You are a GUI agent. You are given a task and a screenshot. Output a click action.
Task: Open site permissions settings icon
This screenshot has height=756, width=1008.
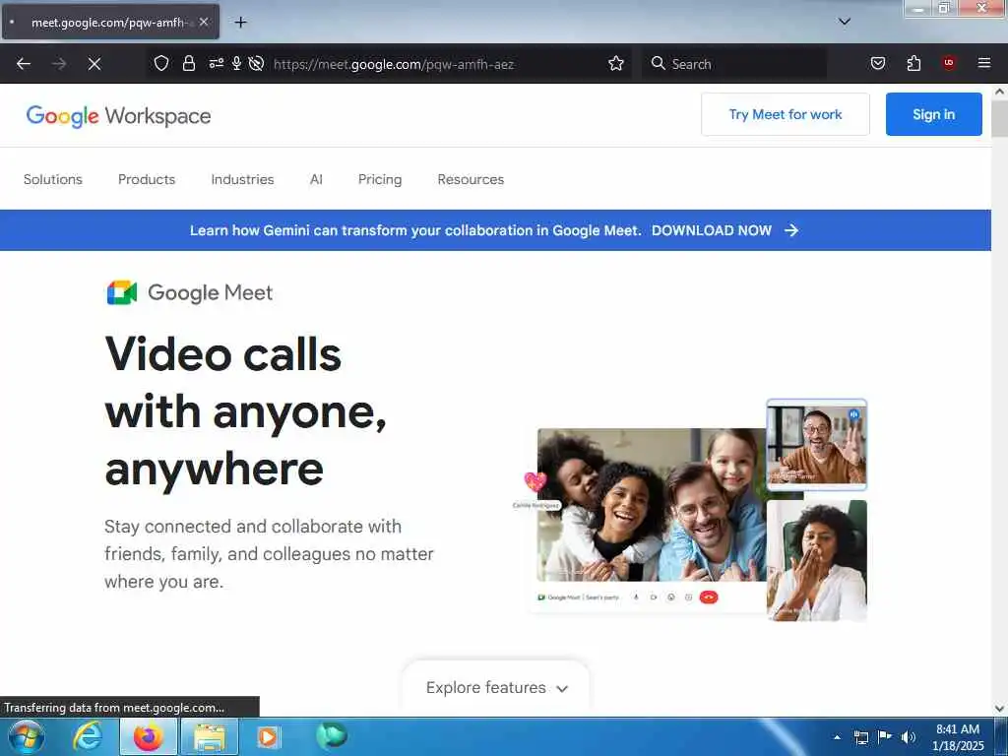coord(216,63)
